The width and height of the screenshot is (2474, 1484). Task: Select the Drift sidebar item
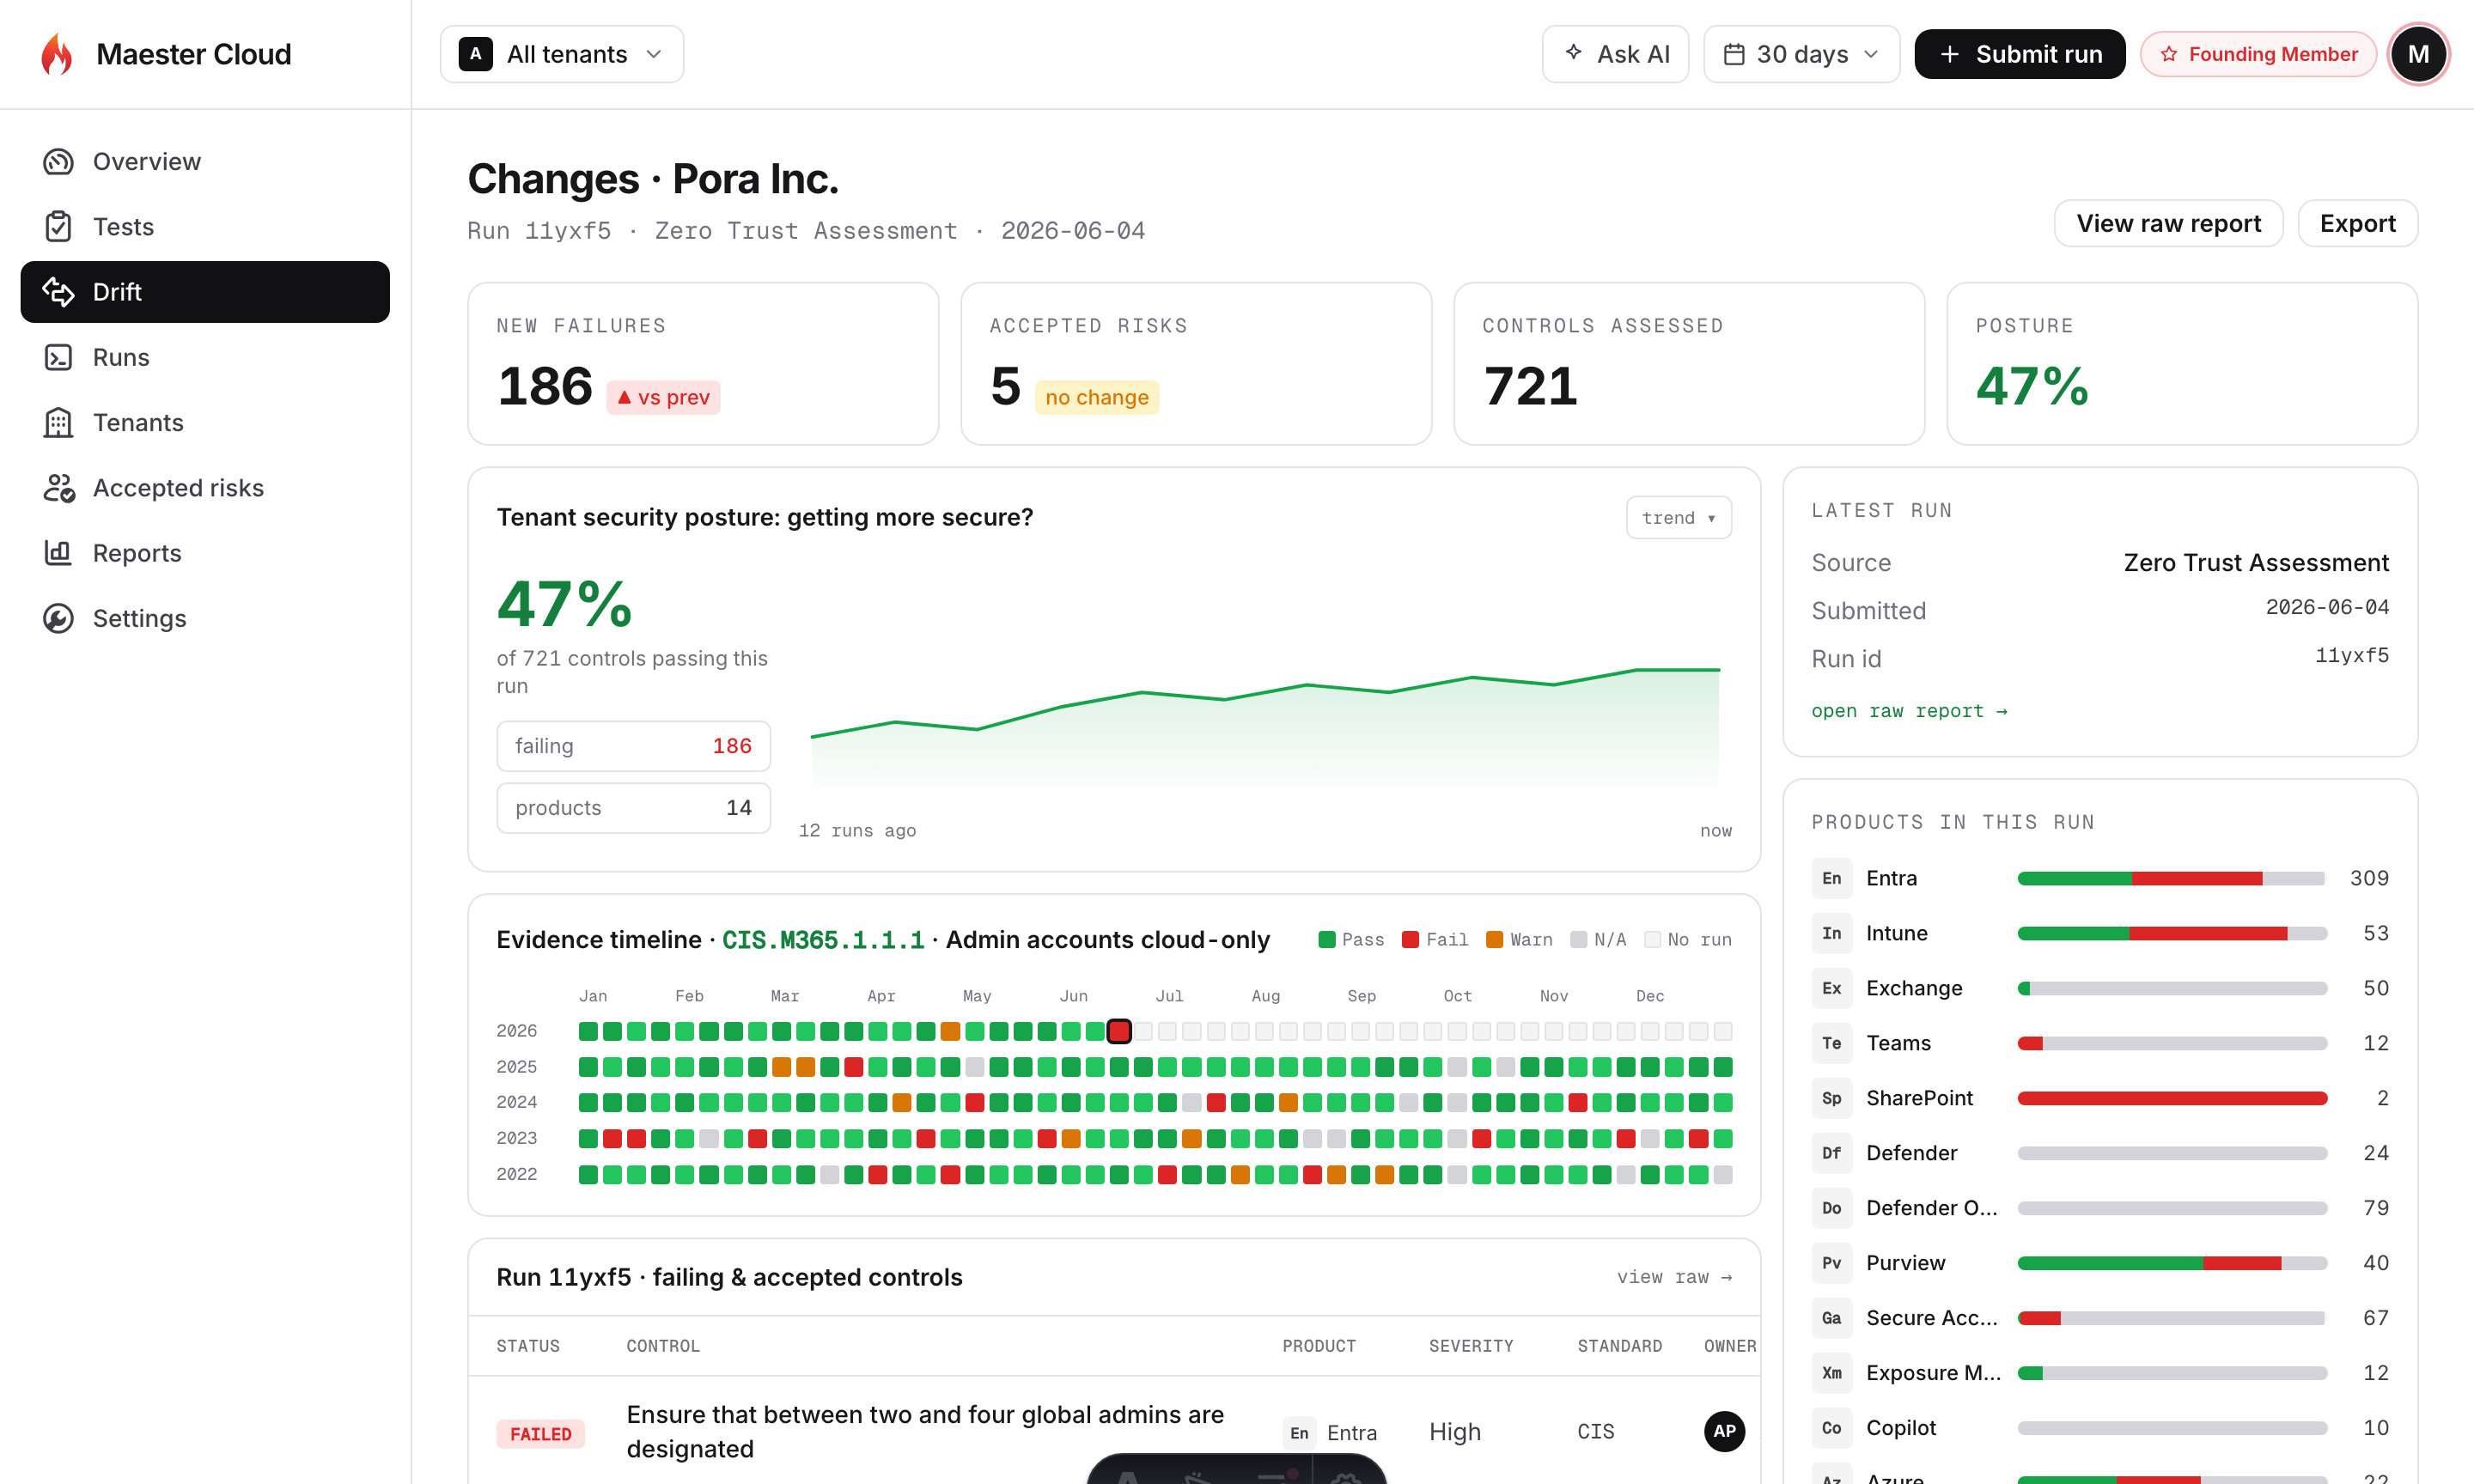click(x=205, y=292)
